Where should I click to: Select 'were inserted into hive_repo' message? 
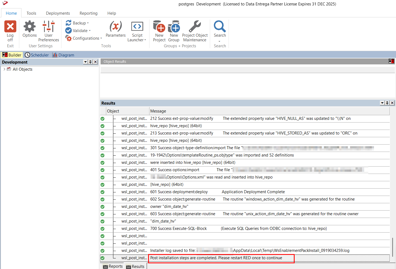click(193, 162)
